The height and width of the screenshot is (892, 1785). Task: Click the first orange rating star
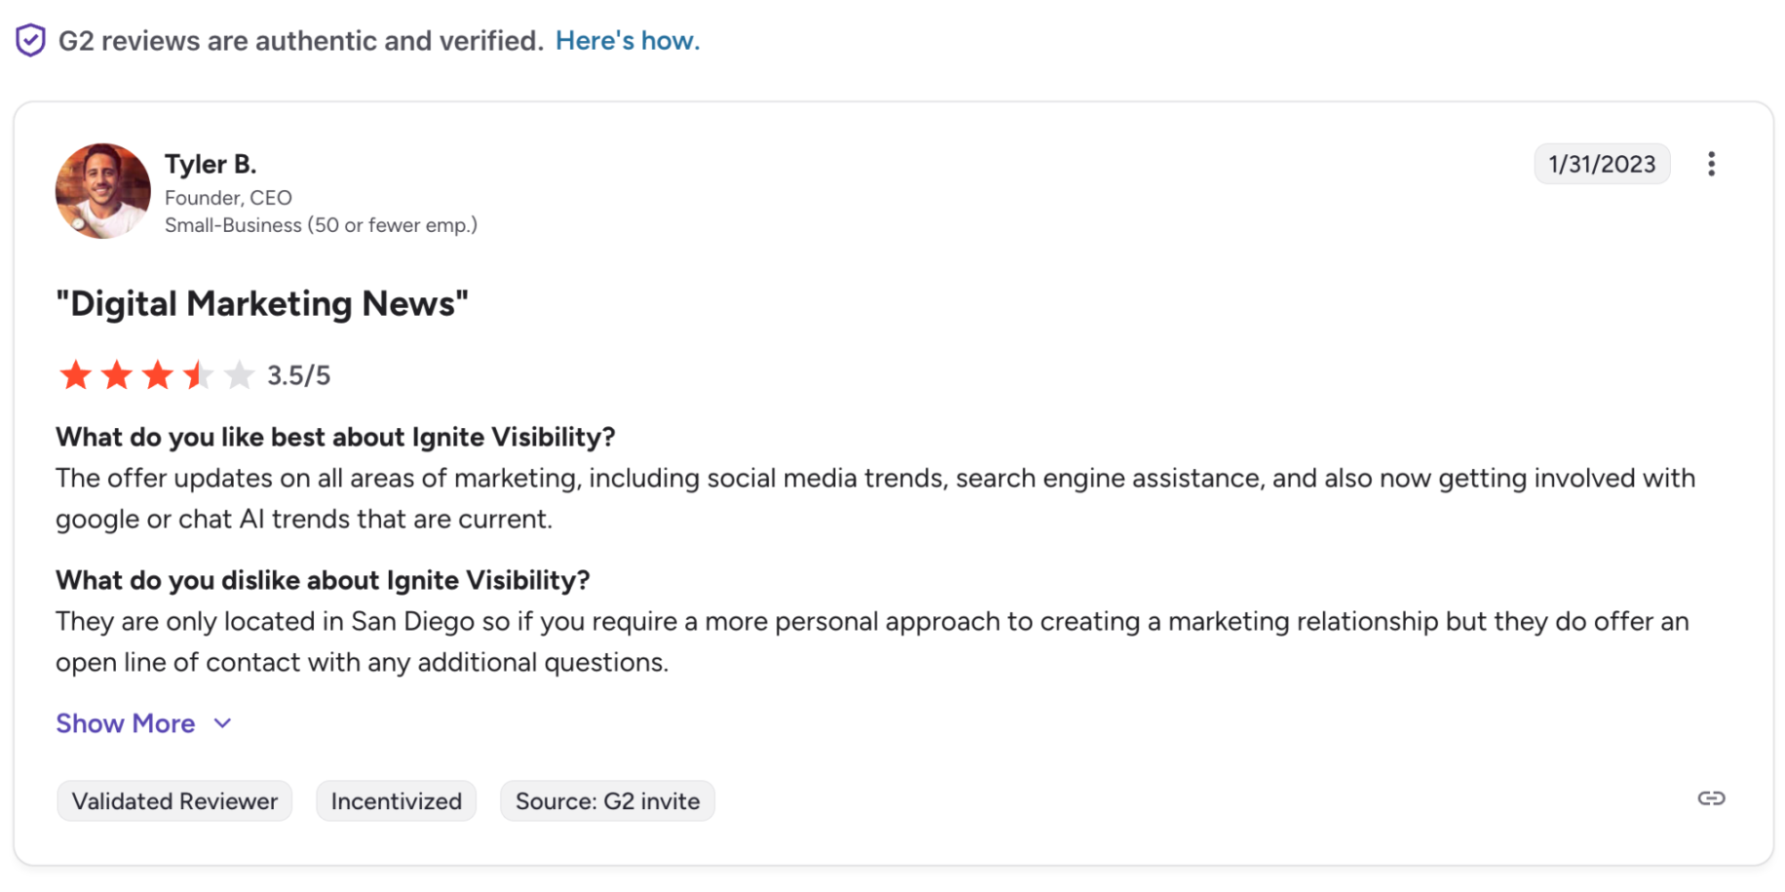[x=76, y=376]
